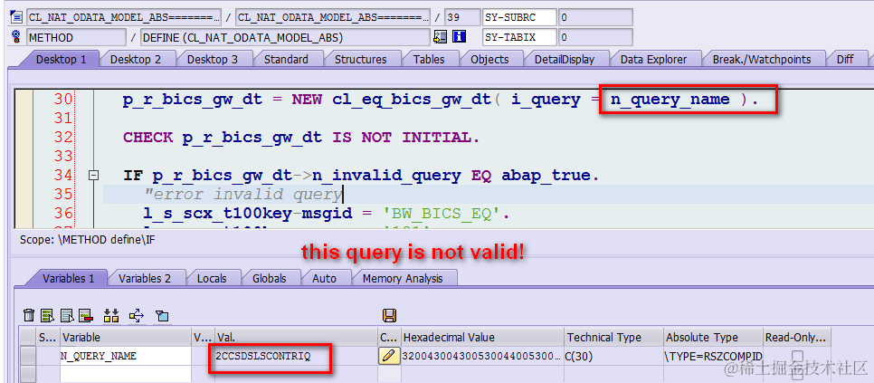Click the "error invalid query comment line
Image resolution: width=874 pixels, height=383 pixels.
click(243, 195)
